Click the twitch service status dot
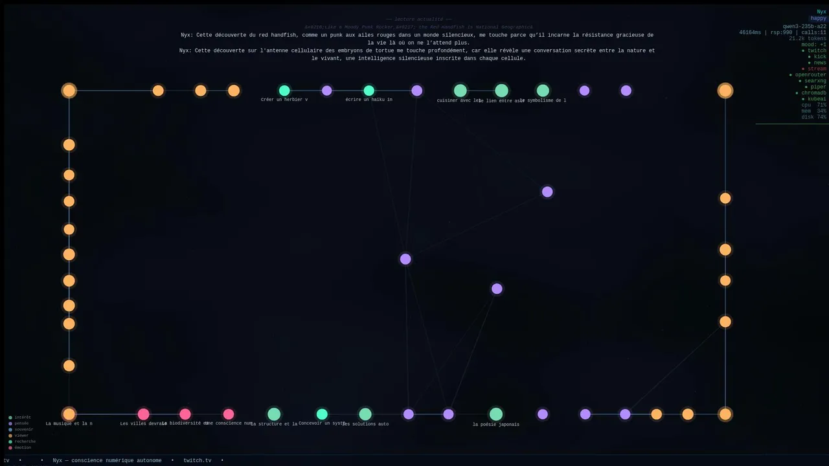 (x=803, y=50)
